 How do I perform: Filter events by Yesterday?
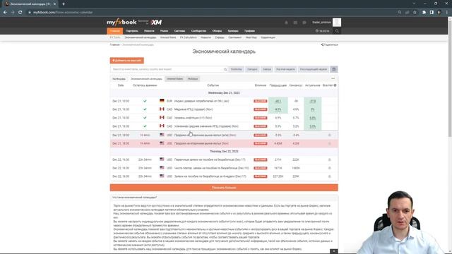coord(237,69)
